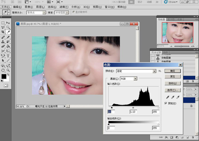Select the Type tool

pyautogui.click(x=8, y=56)
